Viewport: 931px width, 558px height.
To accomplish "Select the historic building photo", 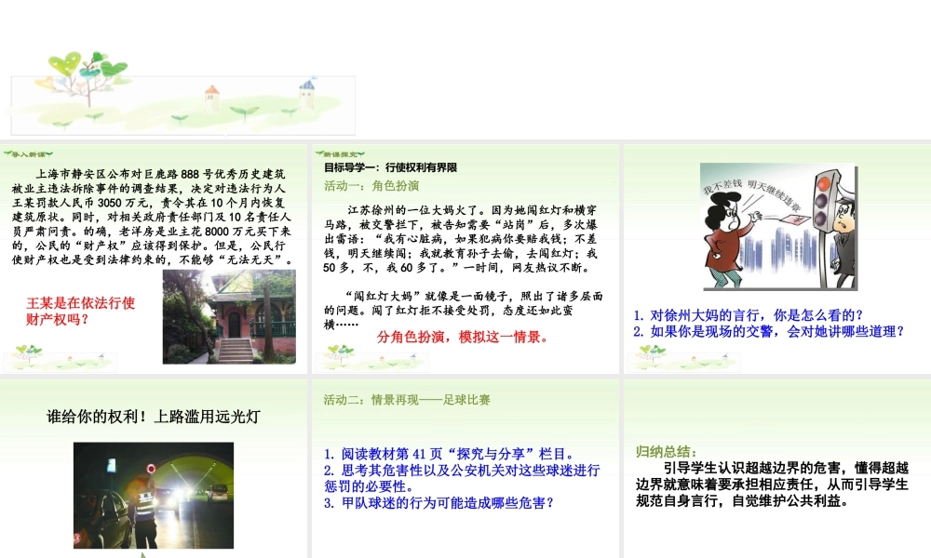I will click(229, 316).
